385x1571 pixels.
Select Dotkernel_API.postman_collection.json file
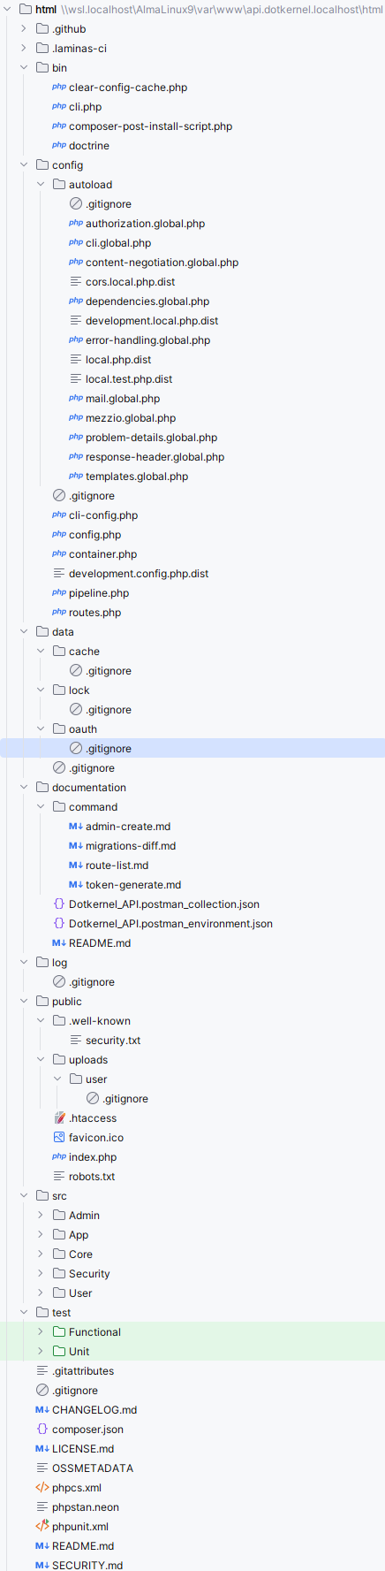point(164,904)
